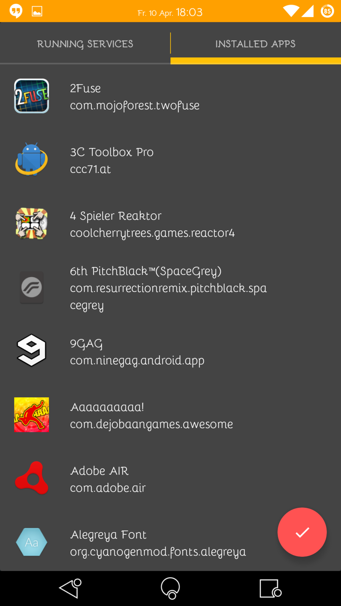Select the com.mojoforest.twofuse package entry
Image resolution: width=341 pixels, height=606 pixels.
(135, 105)
